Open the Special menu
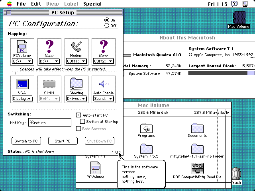The image size is (255, 191). (x=92, y=4)
